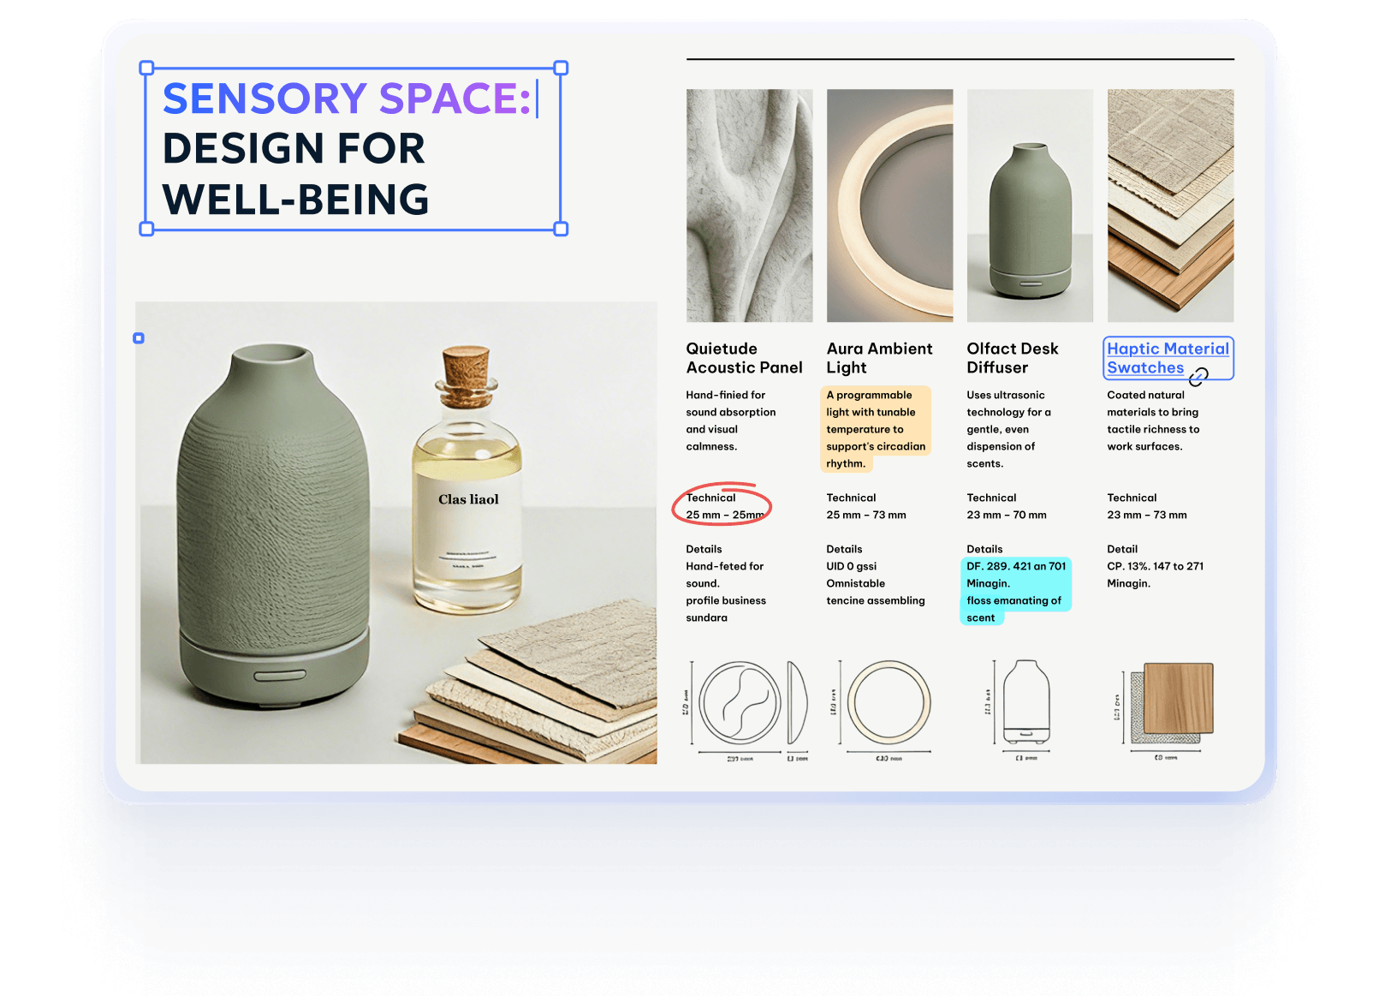Select the top-right handle of the title box
This screenshot has height=996, width=1379.
(x=562, y=68)
